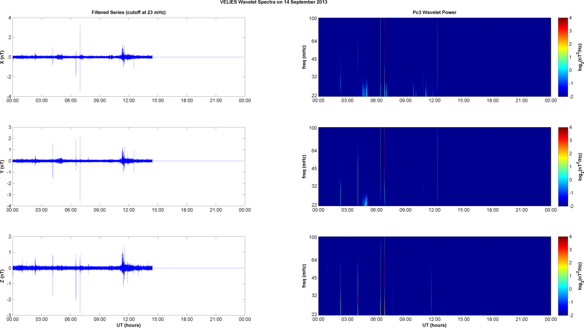
Task: Click the 22 frequency tick on middle spectrogram
Action: (x=314, y=205)
